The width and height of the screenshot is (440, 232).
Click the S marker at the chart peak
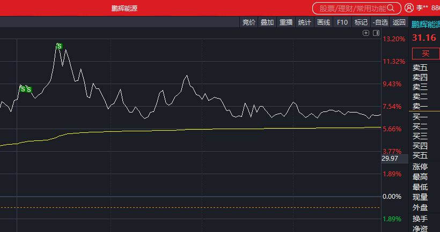pos(59,46)
